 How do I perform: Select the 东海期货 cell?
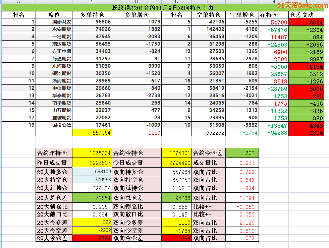point(54,66)
